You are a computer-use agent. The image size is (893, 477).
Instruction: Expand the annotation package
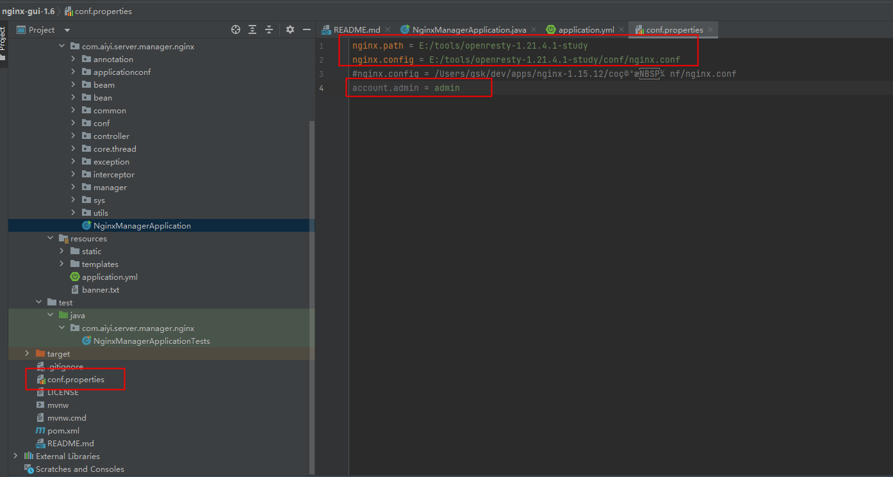[74, 59]
